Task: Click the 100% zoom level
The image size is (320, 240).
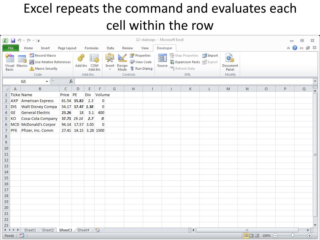Action: point(266,236)
